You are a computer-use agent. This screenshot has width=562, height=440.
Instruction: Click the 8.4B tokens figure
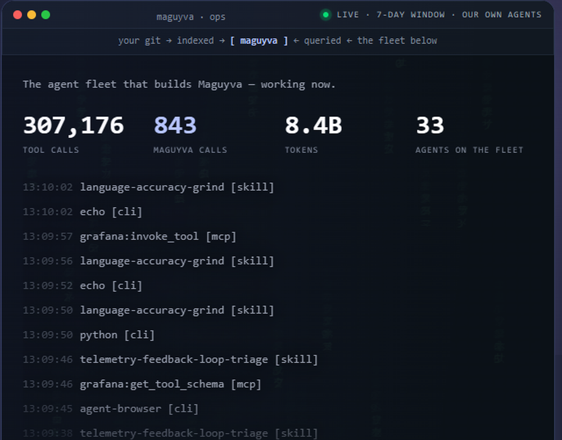click(x=314, y=125)
